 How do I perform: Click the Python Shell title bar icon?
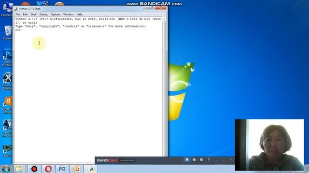(x=16, y=9)
